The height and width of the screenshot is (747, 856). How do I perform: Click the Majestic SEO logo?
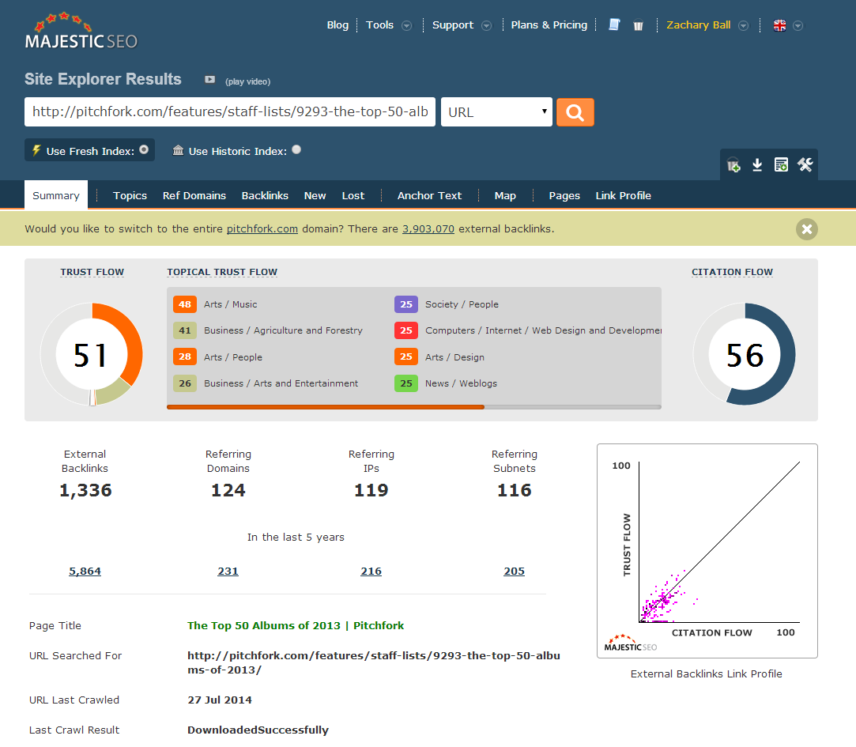[81, 31]
